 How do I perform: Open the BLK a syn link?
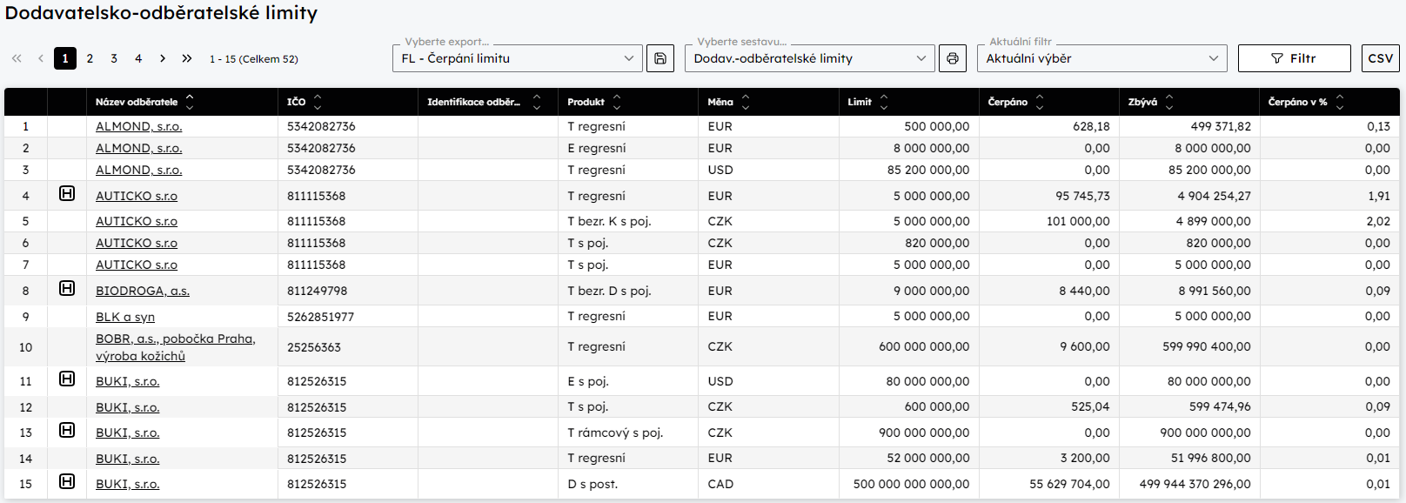[x=125, y=317]
